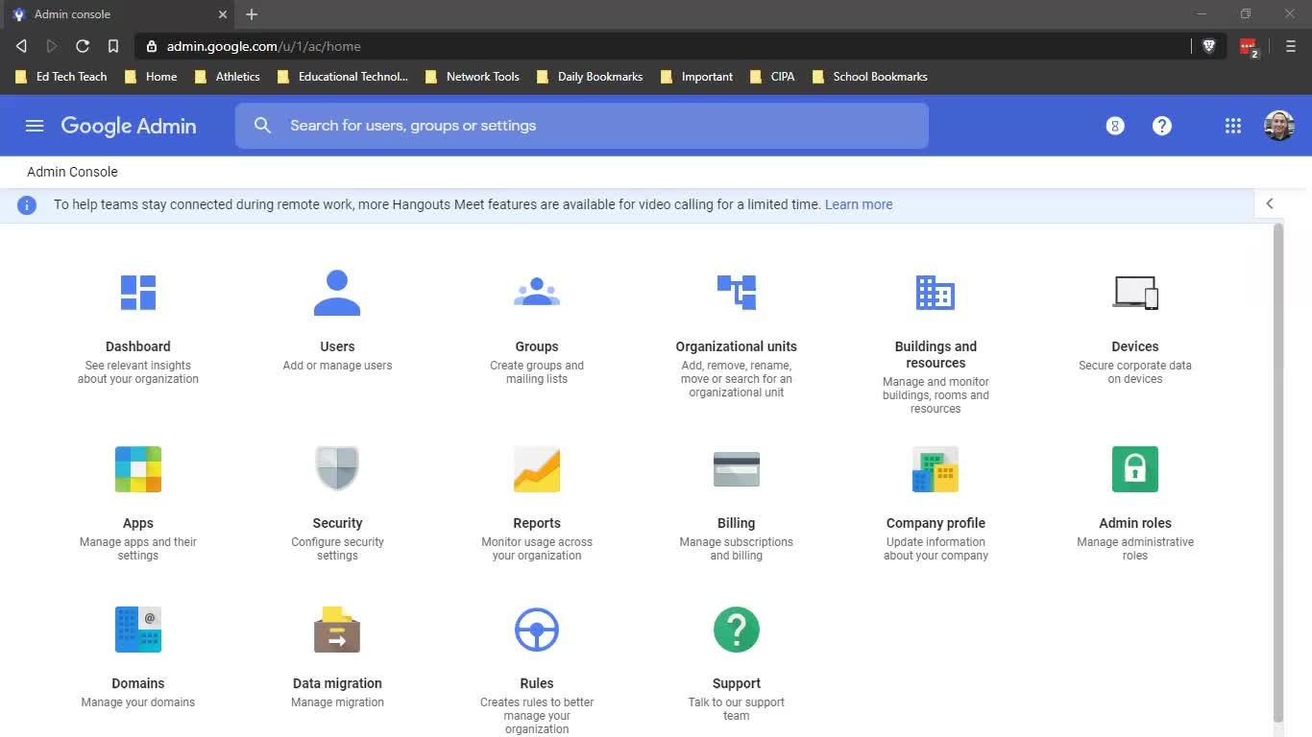Click the Data migration label text
The image size is (1312, 737).
point(337,683)
